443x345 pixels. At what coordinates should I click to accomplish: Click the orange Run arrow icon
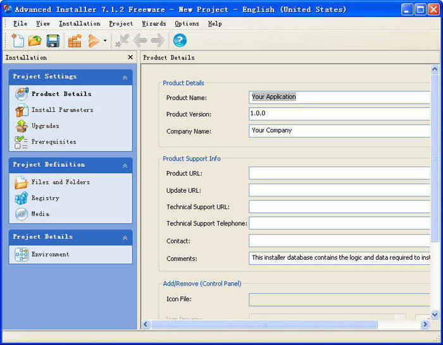click(94, 41)
